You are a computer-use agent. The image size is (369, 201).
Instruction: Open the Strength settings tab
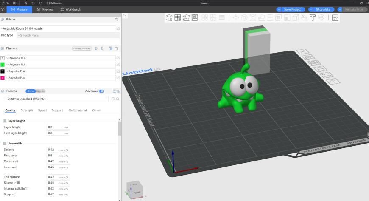[x=27, y=110]
